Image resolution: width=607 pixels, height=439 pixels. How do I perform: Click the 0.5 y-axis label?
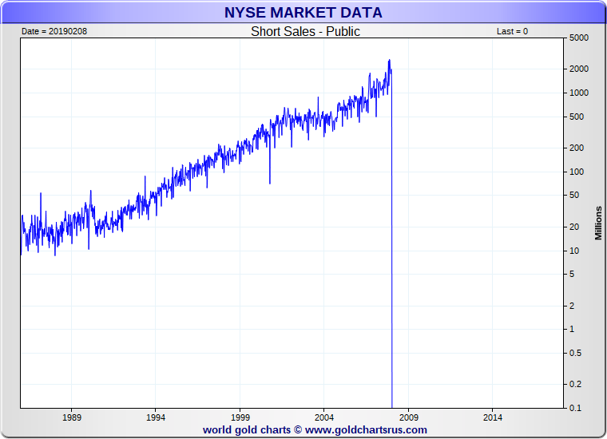575,353
